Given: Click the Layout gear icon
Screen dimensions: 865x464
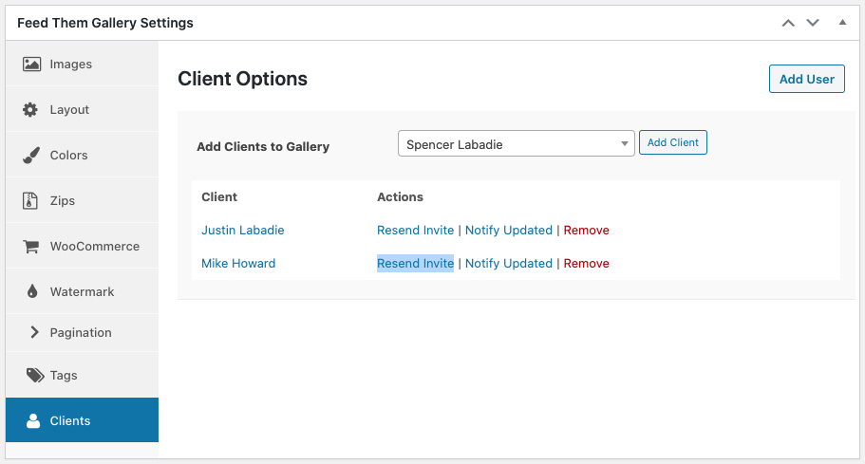Looking at the screenshot, I should tap(30, 110).
